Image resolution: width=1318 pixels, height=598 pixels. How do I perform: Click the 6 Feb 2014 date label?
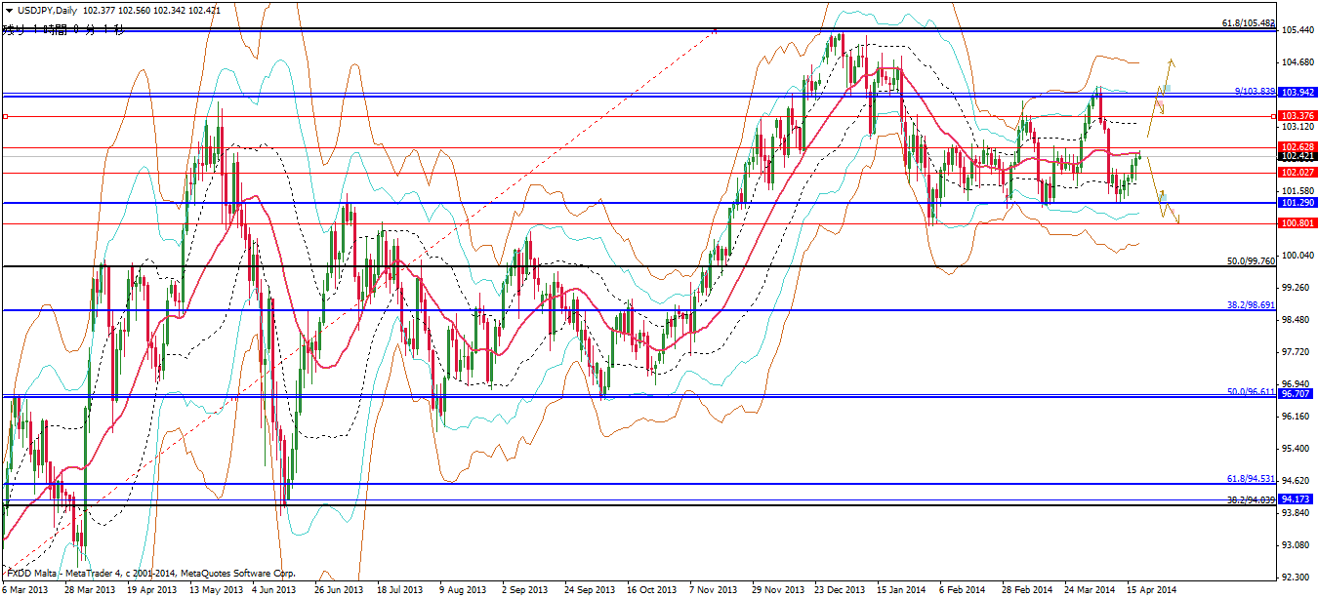tap(963, 590)
